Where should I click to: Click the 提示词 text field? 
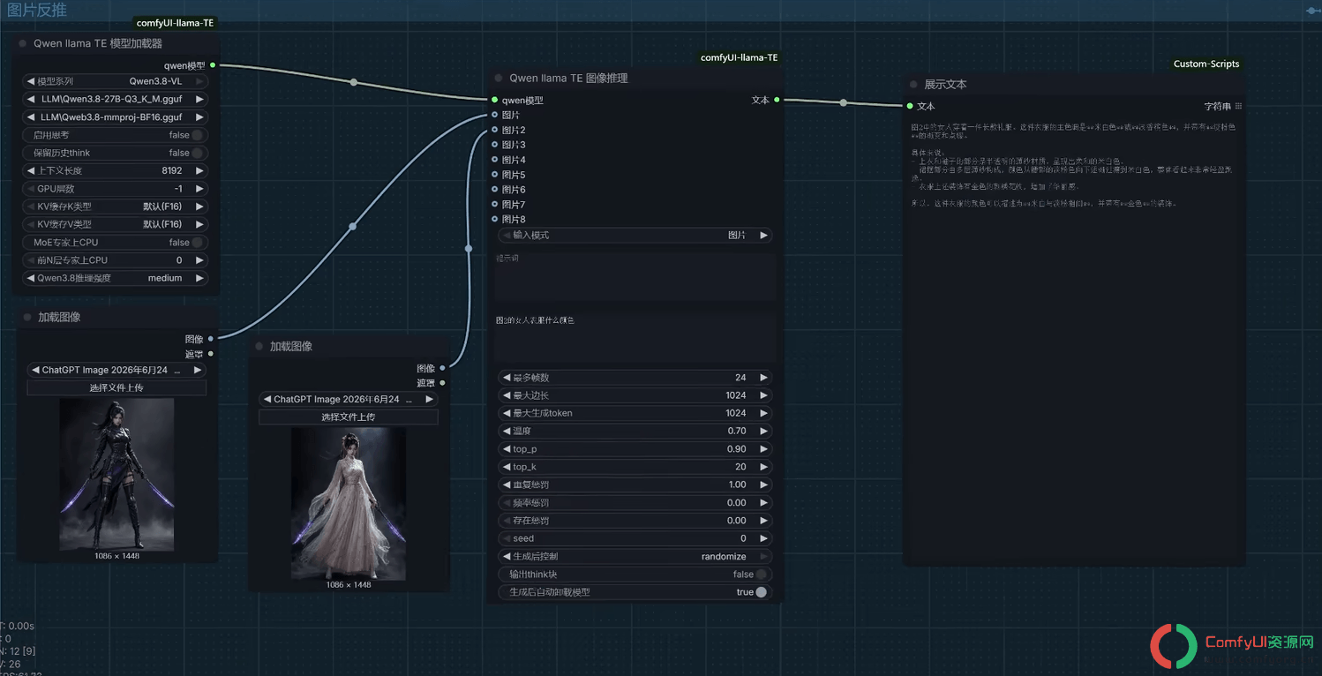(635, 277)
